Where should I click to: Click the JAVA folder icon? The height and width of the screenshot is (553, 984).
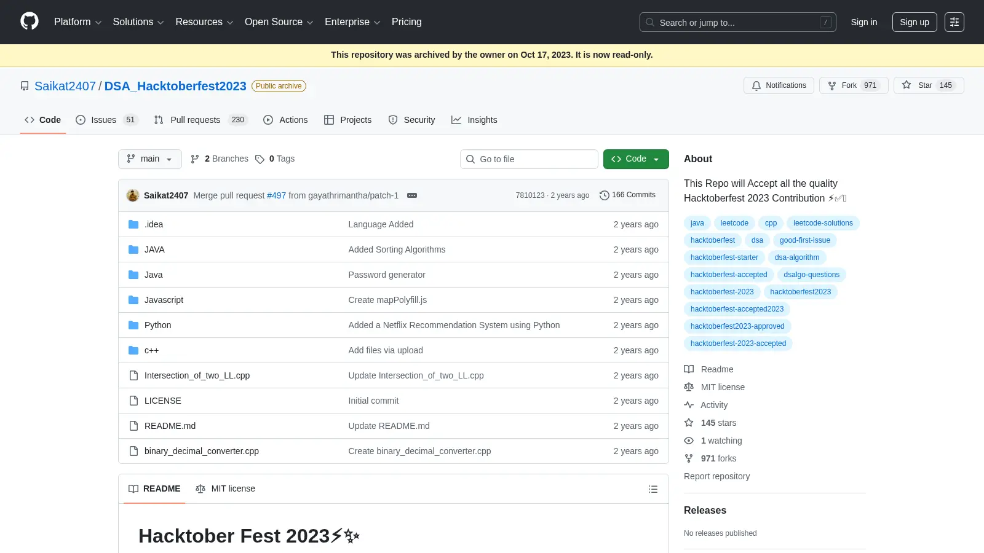[x=133, y=249]
